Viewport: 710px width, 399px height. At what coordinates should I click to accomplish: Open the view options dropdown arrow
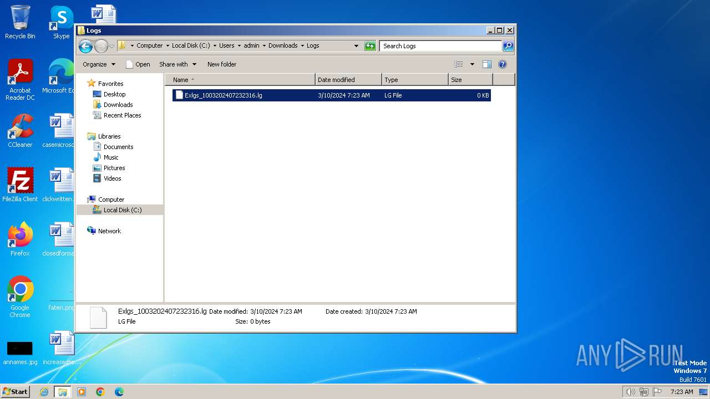[472, 64]
